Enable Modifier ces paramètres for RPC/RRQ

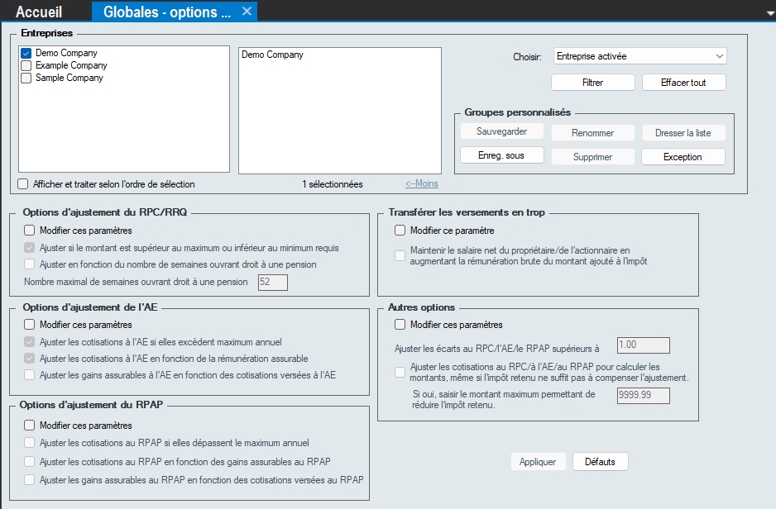(30, 231)
